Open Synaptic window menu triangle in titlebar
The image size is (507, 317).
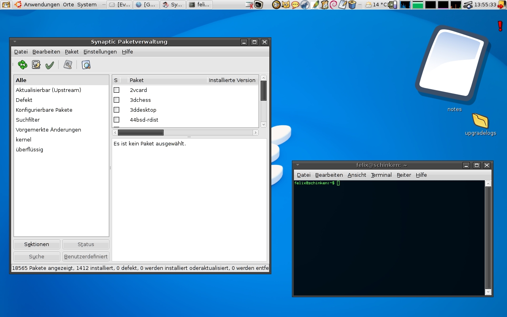tap(15, 42)
